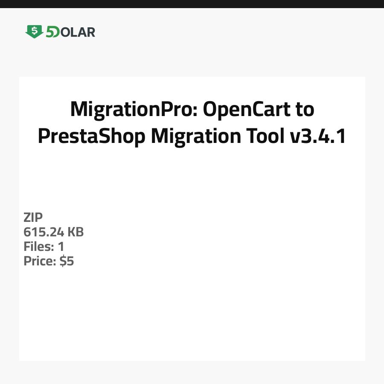Image resolution: width=384 pixels, height=384 pixels.
Task: Click the "ZIP" file type label
Action: pyautogui.click(x=33, y=218)
